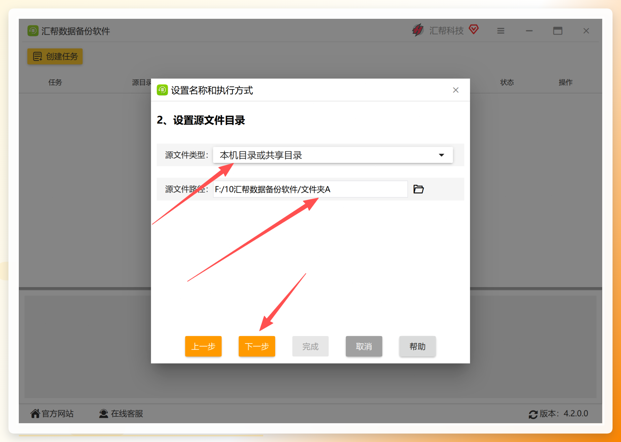Click the green icon in the dialog title
This screenshot has width=621, height=442.
tap(162, 90)
